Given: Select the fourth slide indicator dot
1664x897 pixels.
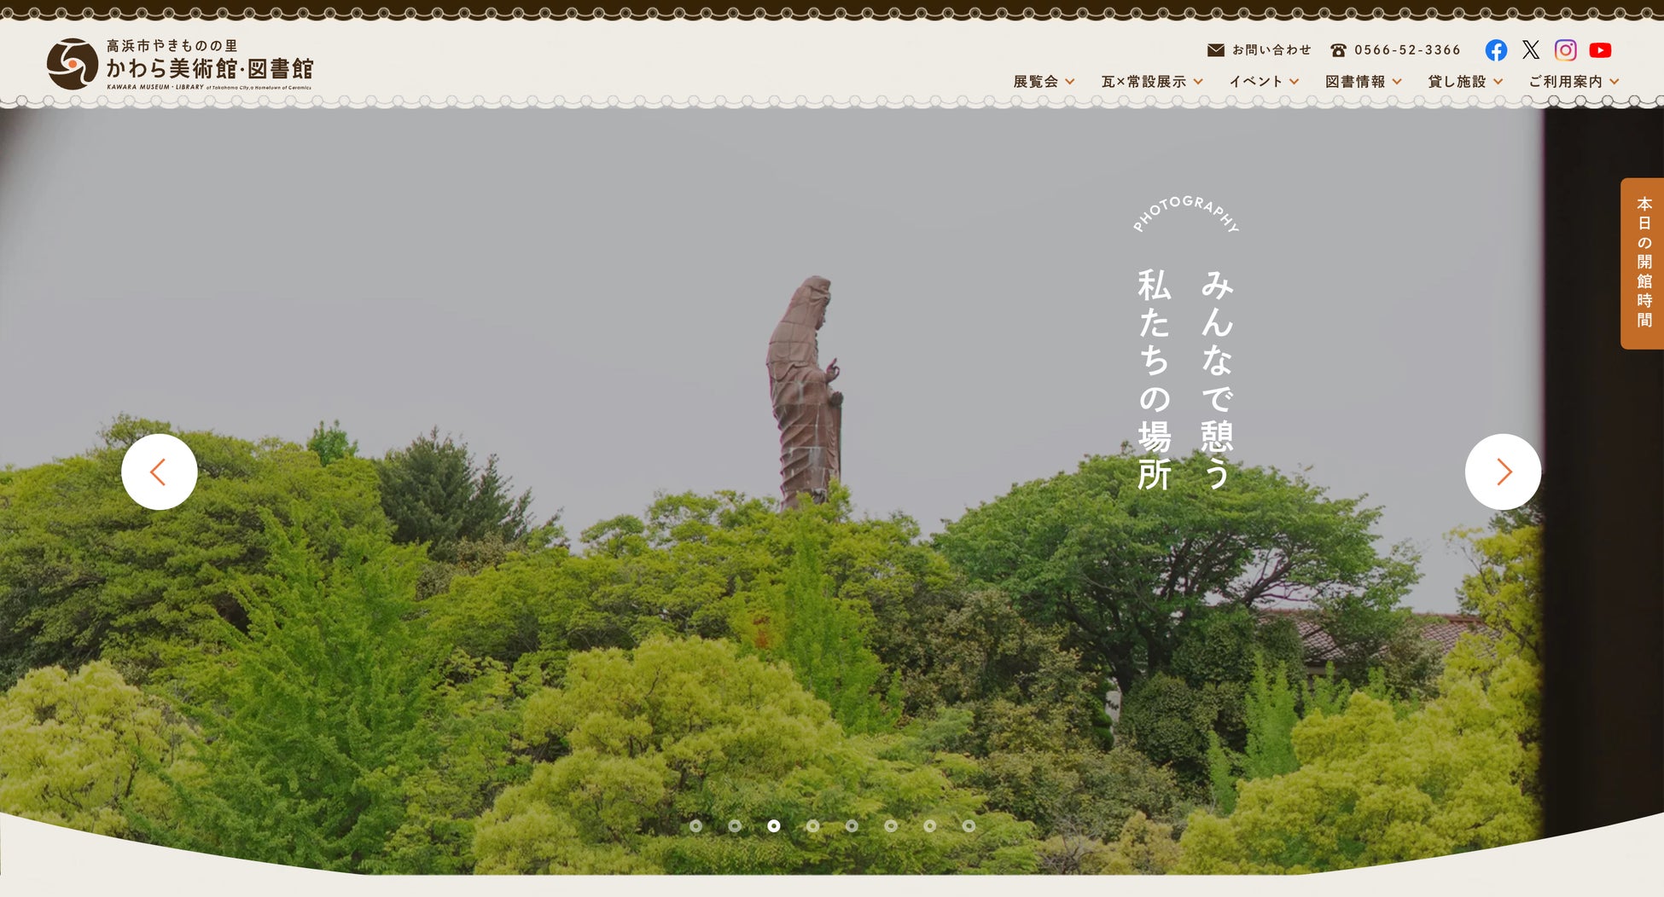Looking at the screenshot, I should click(813, 825).
